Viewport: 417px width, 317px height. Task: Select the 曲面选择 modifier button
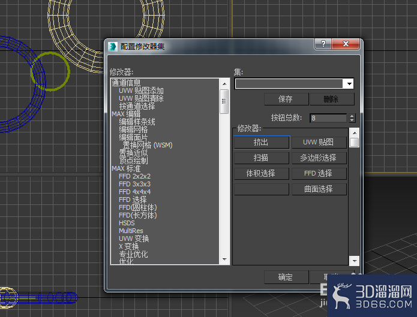[319, 189]
